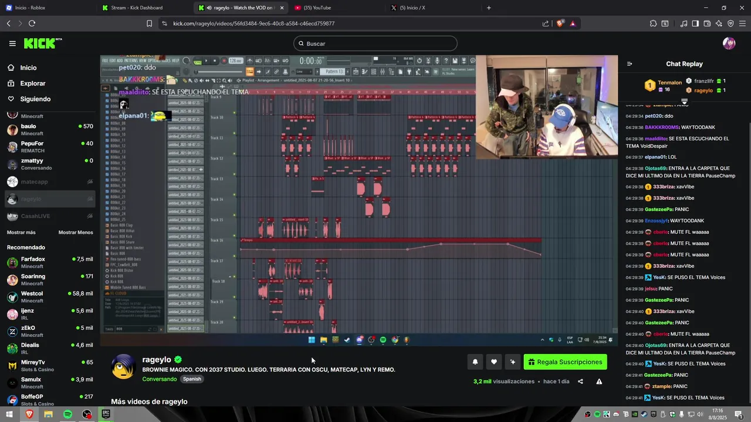The image size is (751, 422).
Task: Click the sparkle icon next to heart
Action: pyautogui.click(x=513, y=362)
